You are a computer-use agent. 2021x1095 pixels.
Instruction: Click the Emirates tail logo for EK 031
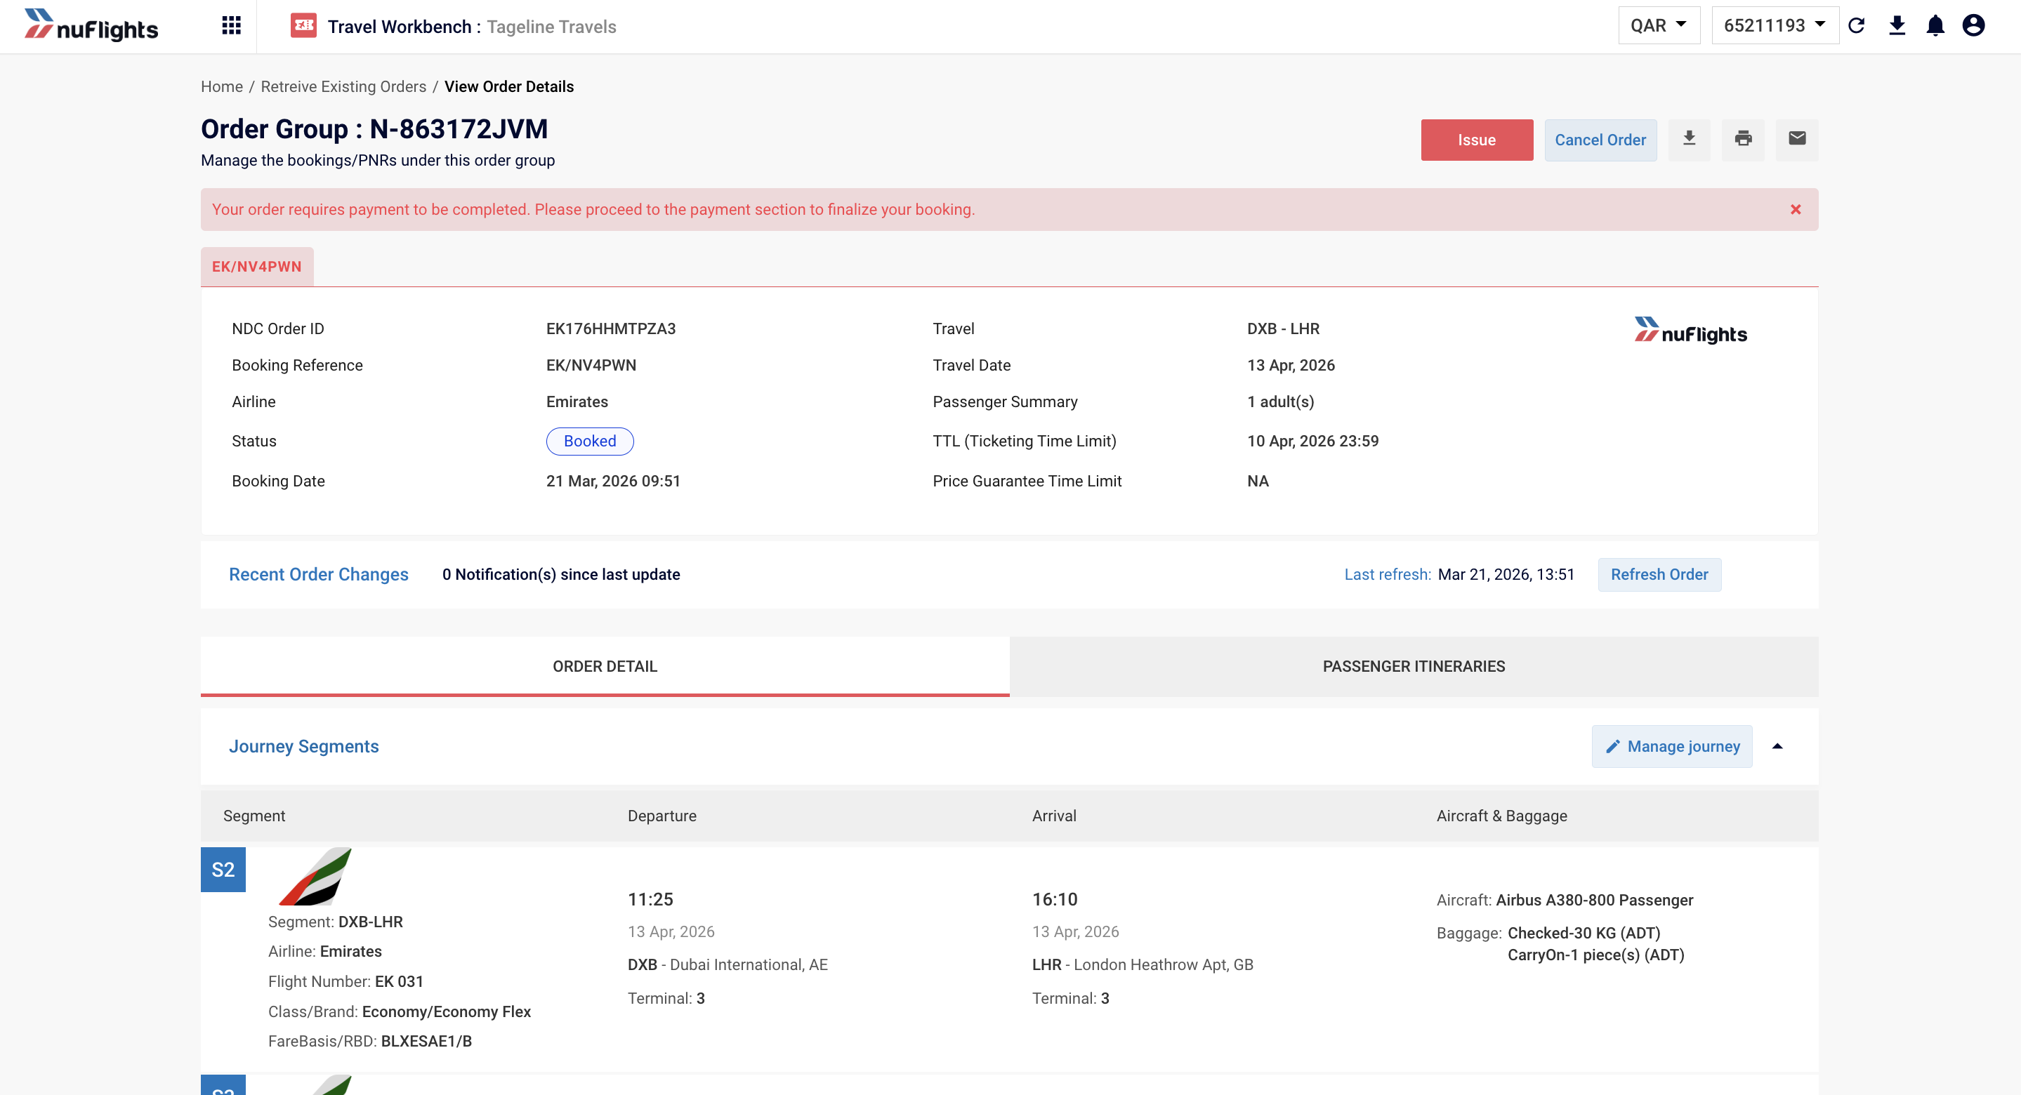pos(315,876)
